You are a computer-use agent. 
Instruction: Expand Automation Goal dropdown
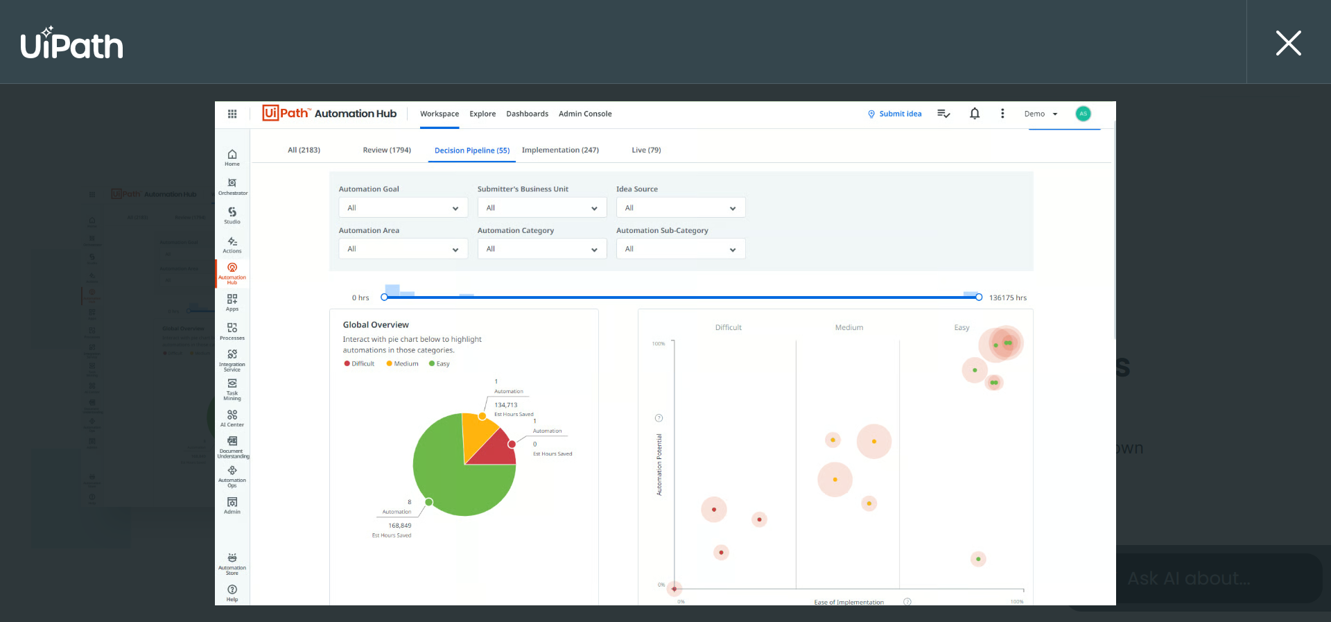[x=403, y=207]
